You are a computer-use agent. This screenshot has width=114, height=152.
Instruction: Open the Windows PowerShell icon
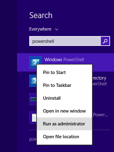[x=35, y=62]
